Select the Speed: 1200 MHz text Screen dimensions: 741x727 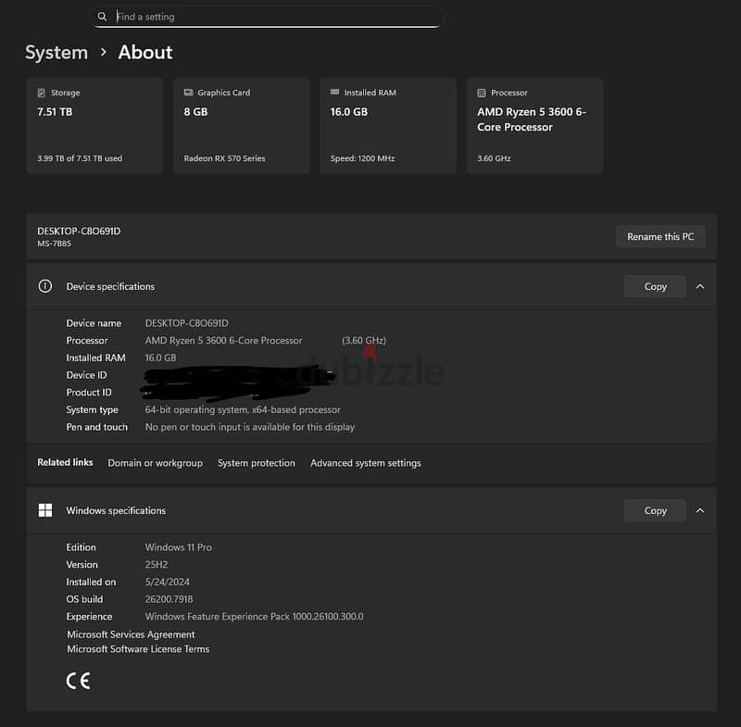pyautogui.click(x=362, y=158)
